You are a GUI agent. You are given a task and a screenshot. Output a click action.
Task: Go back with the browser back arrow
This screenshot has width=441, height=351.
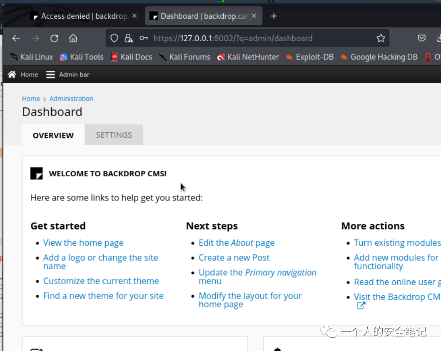pyautogui.click(x=16, y=38)
